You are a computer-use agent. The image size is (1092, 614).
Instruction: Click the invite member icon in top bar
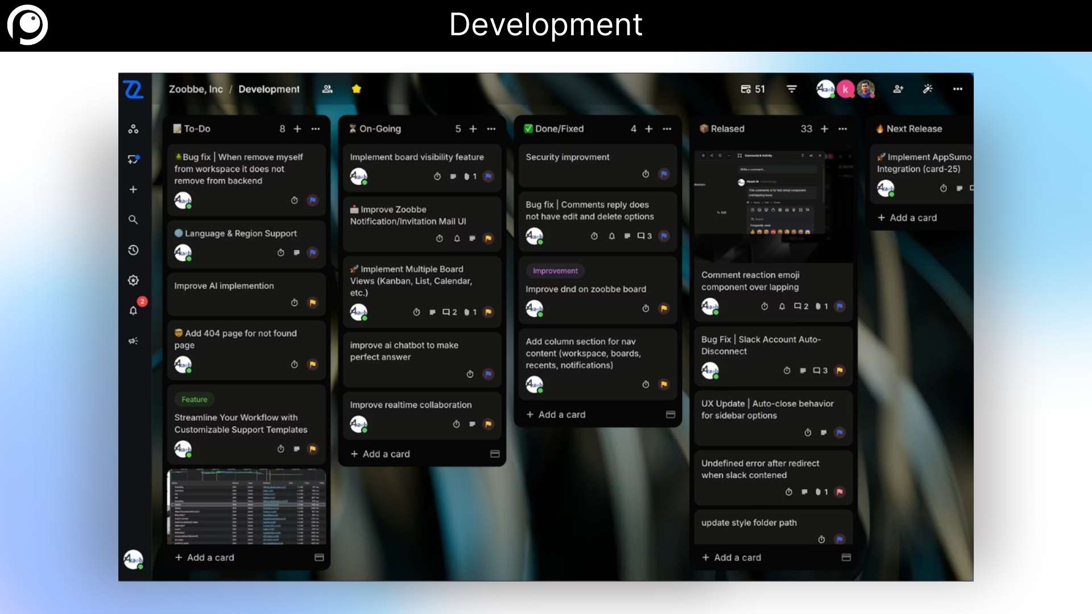[899, 89]
